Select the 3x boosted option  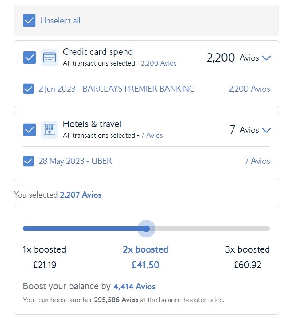(247, 249)
